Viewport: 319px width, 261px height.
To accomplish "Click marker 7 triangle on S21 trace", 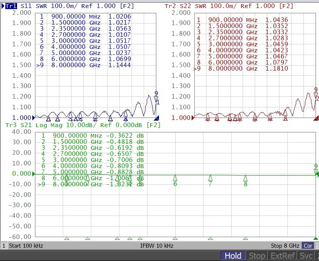I will pos(210,178).
